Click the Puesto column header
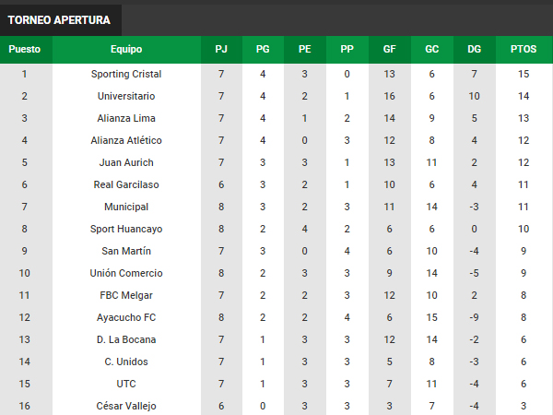553x415 pixels. click(x=25, y=49)
